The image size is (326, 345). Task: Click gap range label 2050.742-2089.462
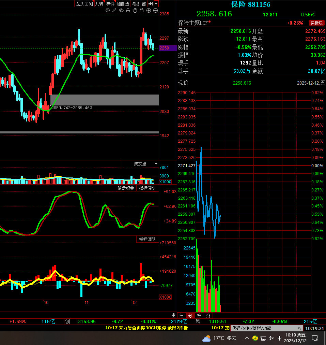72,108
